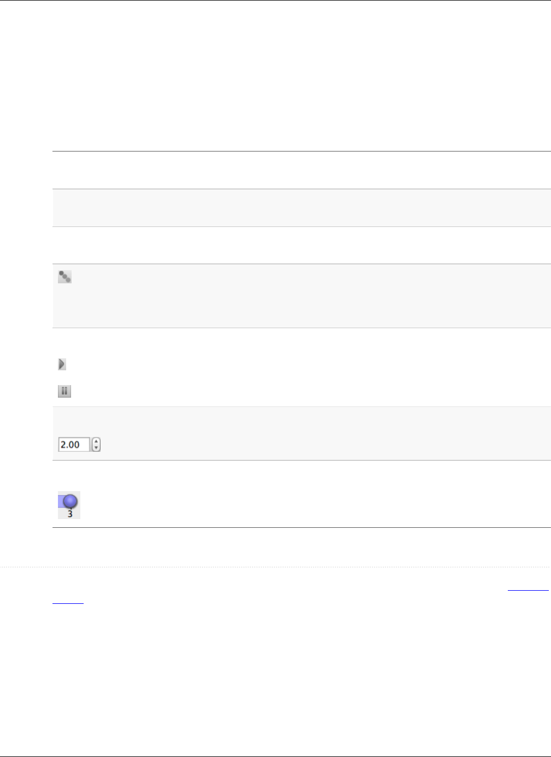The height and width of the screenshot is (757, 551).
Task: Click inside the 2.00 value field
Action: 74,445
